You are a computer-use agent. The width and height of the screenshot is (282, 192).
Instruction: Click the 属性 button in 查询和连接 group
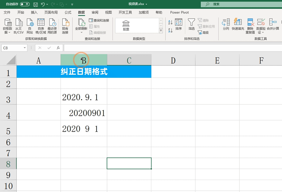point(95,27)
